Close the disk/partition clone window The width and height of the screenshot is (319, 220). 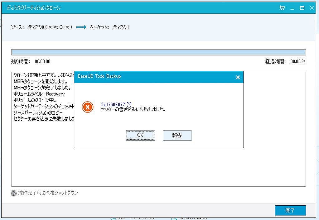pos(312,8)
